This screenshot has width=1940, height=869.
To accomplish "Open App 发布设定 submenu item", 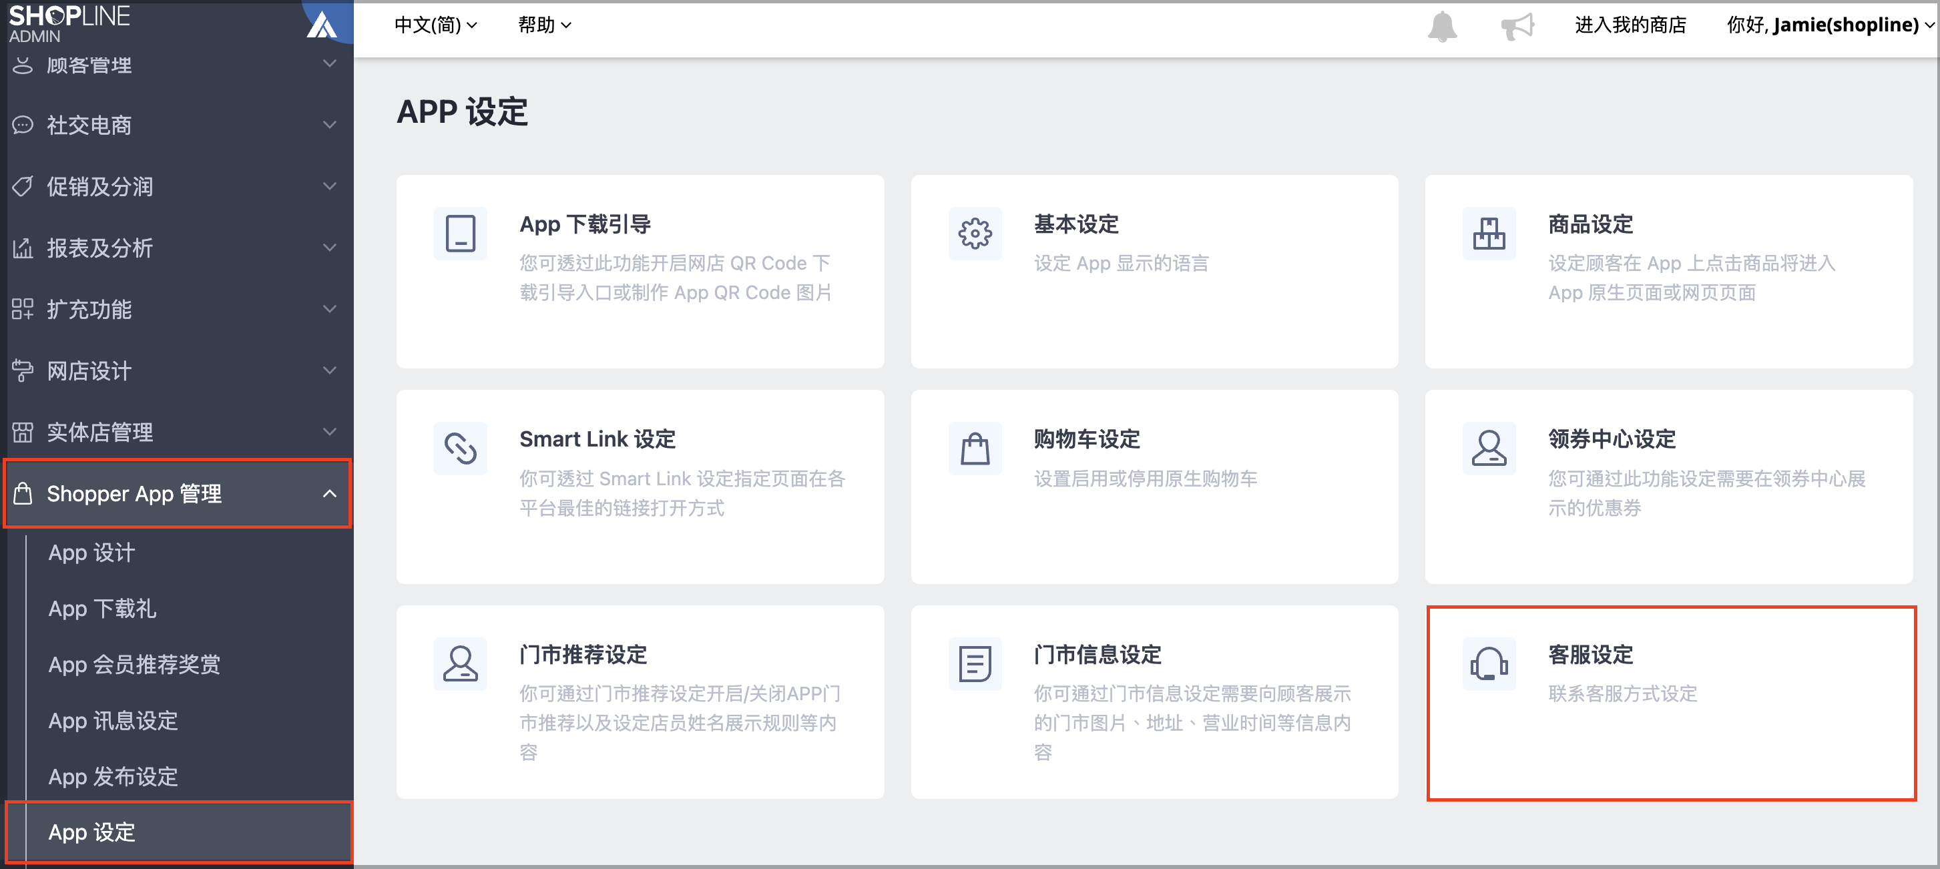I will [113, 776].
